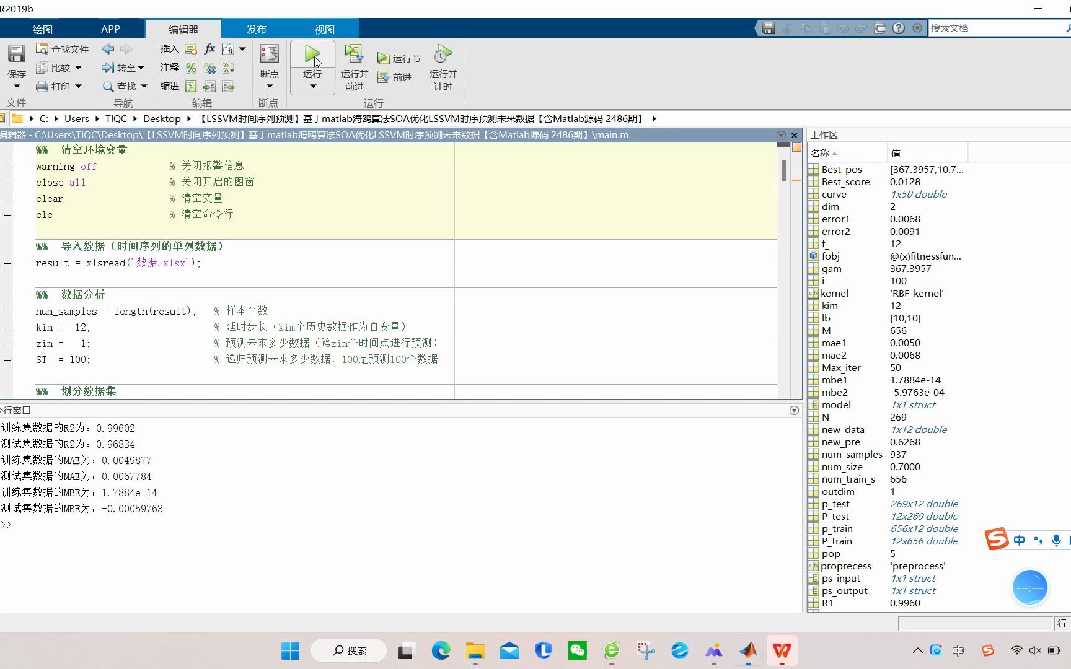Click the Compare (比较) icon
1071x669 pixels.
pyautogui.click(x=42, y=68)
